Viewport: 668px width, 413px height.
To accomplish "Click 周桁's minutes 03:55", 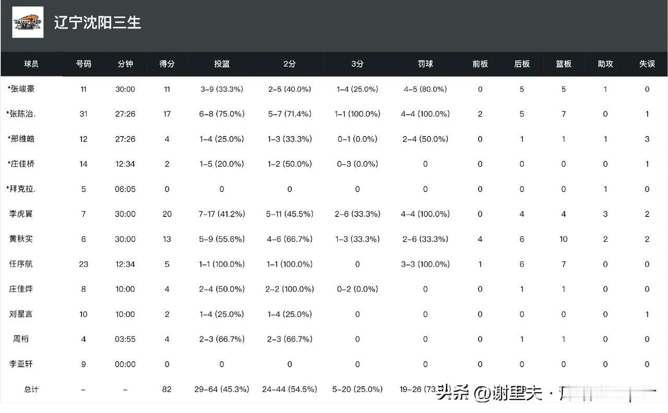I will click(x=125, y=339).
